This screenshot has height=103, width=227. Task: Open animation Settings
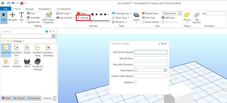tap(83, 18)
